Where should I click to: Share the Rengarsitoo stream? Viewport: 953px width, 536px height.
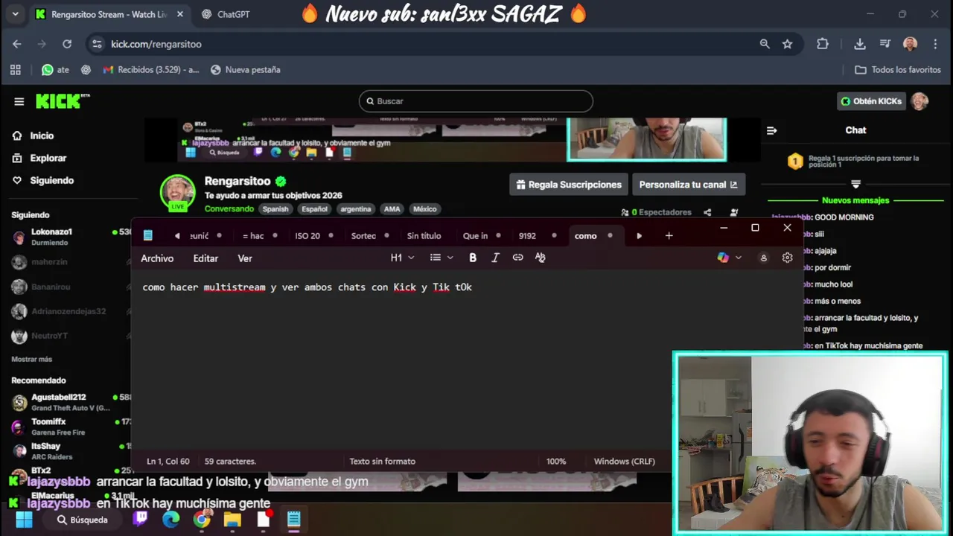707,212
